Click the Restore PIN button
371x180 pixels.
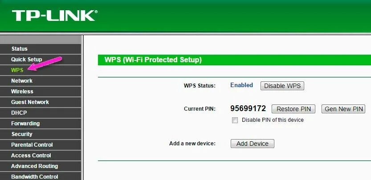pyautogui.click(x=294, y=109)
